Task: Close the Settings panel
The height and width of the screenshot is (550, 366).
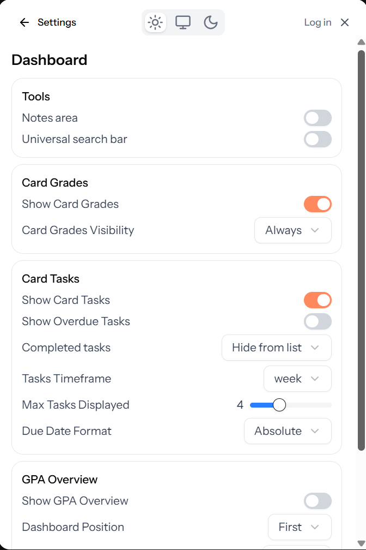Action: coord(344,22)
